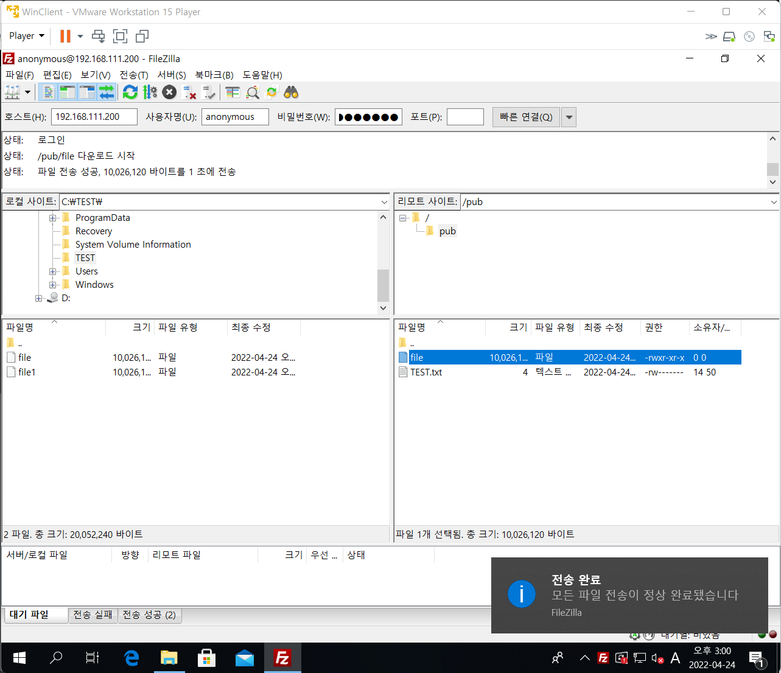The image size is (781, 673).
Task: Click message log scrollbar down arrow
Action: (773, 182)
